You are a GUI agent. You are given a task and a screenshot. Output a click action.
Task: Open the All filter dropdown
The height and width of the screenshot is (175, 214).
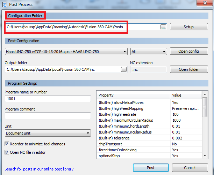point(149,52)
